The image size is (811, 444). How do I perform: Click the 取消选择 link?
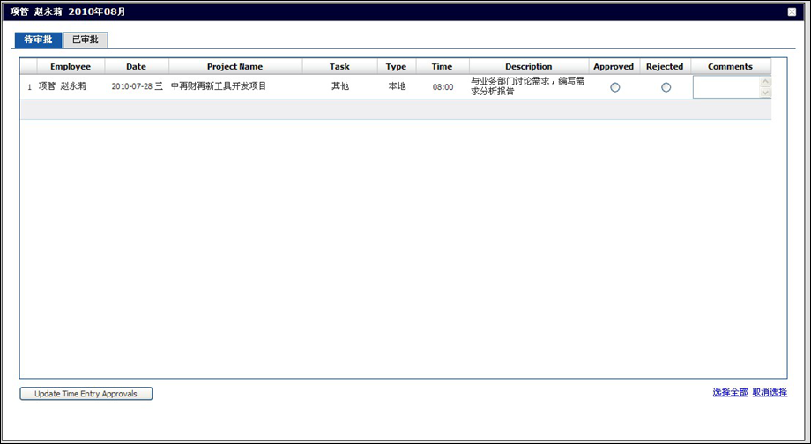coord(770,393)
